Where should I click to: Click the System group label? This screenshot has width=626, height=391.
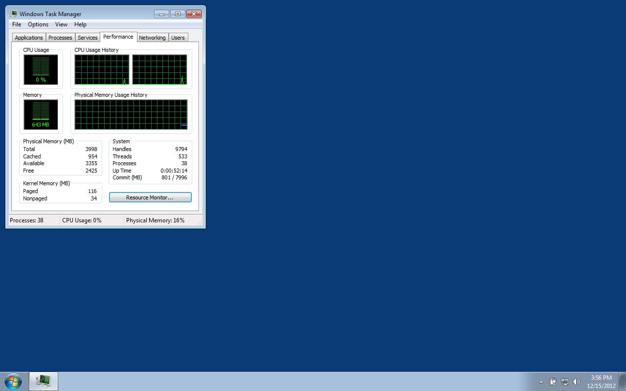121,141
